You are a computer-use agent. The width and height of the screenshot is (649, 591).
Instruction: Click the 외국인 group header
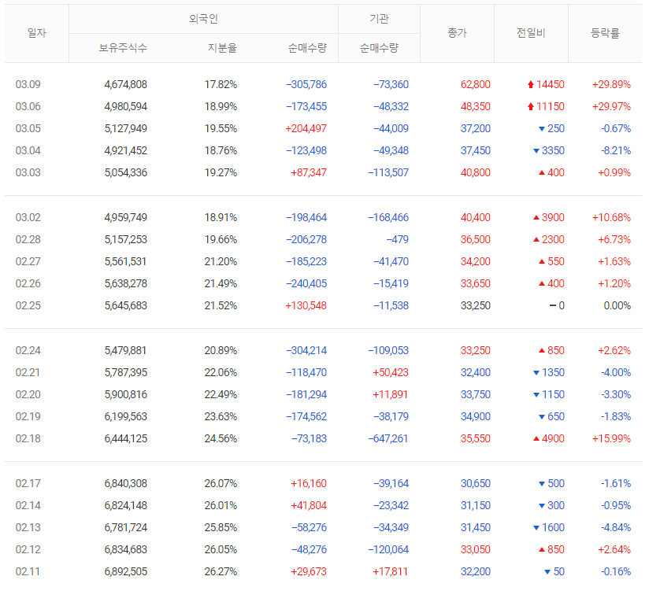click(x=203, y=19)
